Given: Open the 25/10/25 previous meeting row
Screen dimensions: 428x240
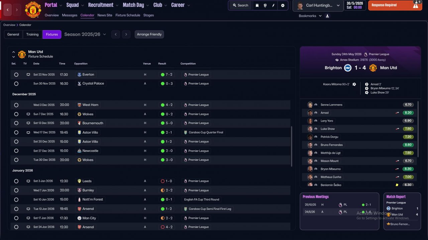Looking at the screenshot, I should point(339,205).
